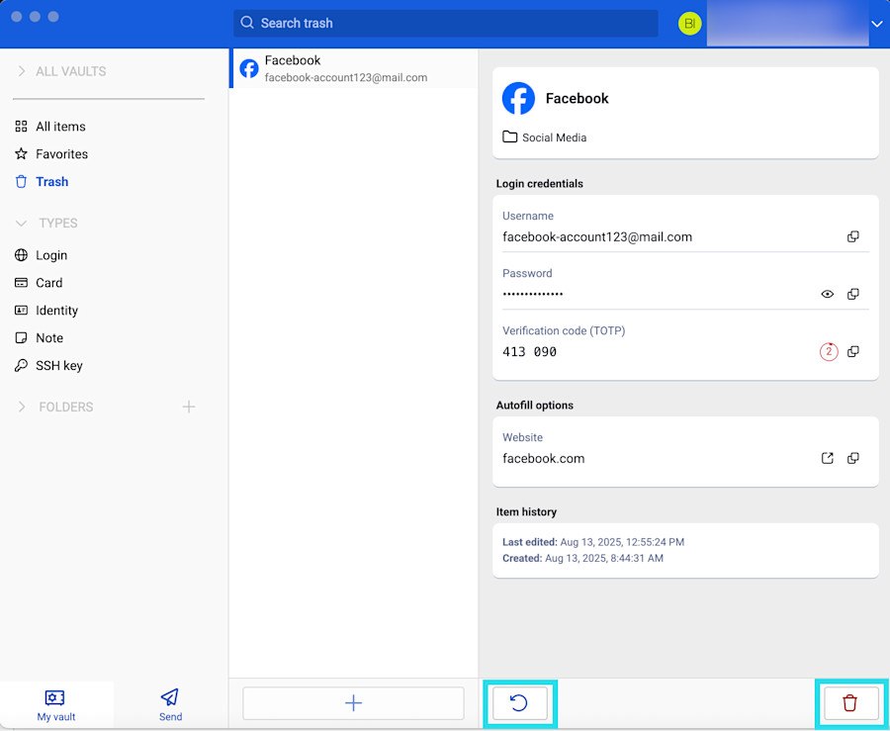
Task: Permanently delete the Facebook item
Action: tap(849, 703)
